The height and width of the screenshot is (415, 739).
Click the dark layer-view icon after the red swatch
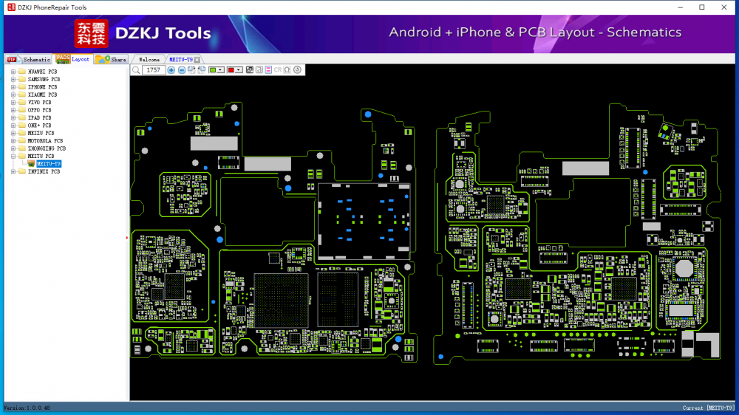pyautogui.click(x=250, y=70)
